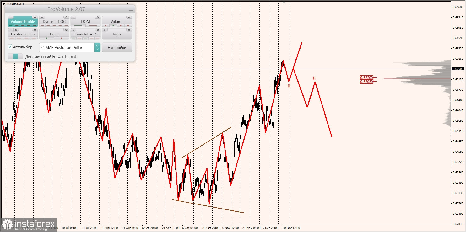The width and height of the screenshot is (466, 232).
Task: Click the 0.69680 value on the price axis
Action: [x=459, y=7]
